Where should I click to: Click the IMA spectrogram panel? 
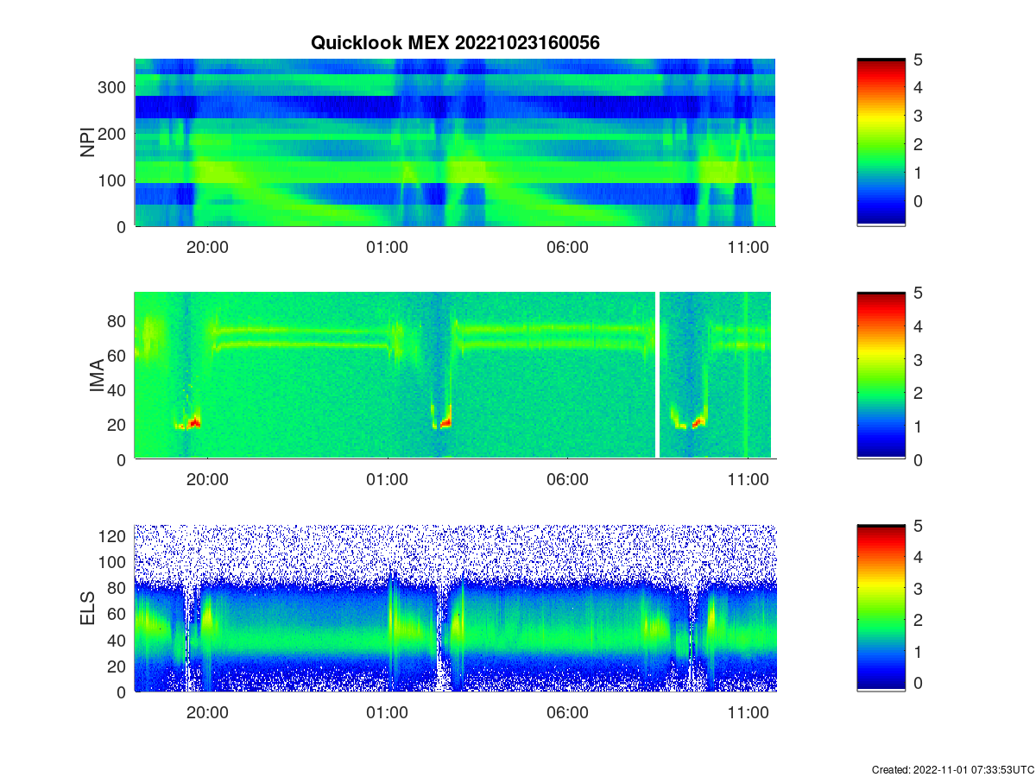click(x=455, y=376)
